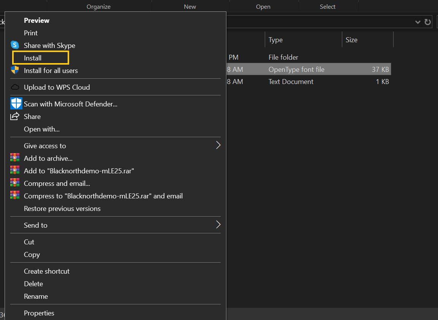Click Preview at the top of the menu
Image resolution: width=438 pixels, height=320 pixels.
click(x=36, y=20)
